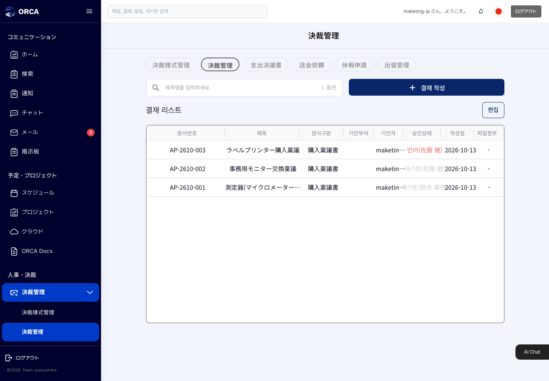Open the 옵션 search options
Screen dimensions: 549x381
click(331, 88)
